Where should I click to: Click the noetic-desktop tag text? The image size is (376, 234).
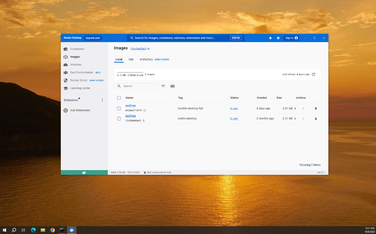187,119
